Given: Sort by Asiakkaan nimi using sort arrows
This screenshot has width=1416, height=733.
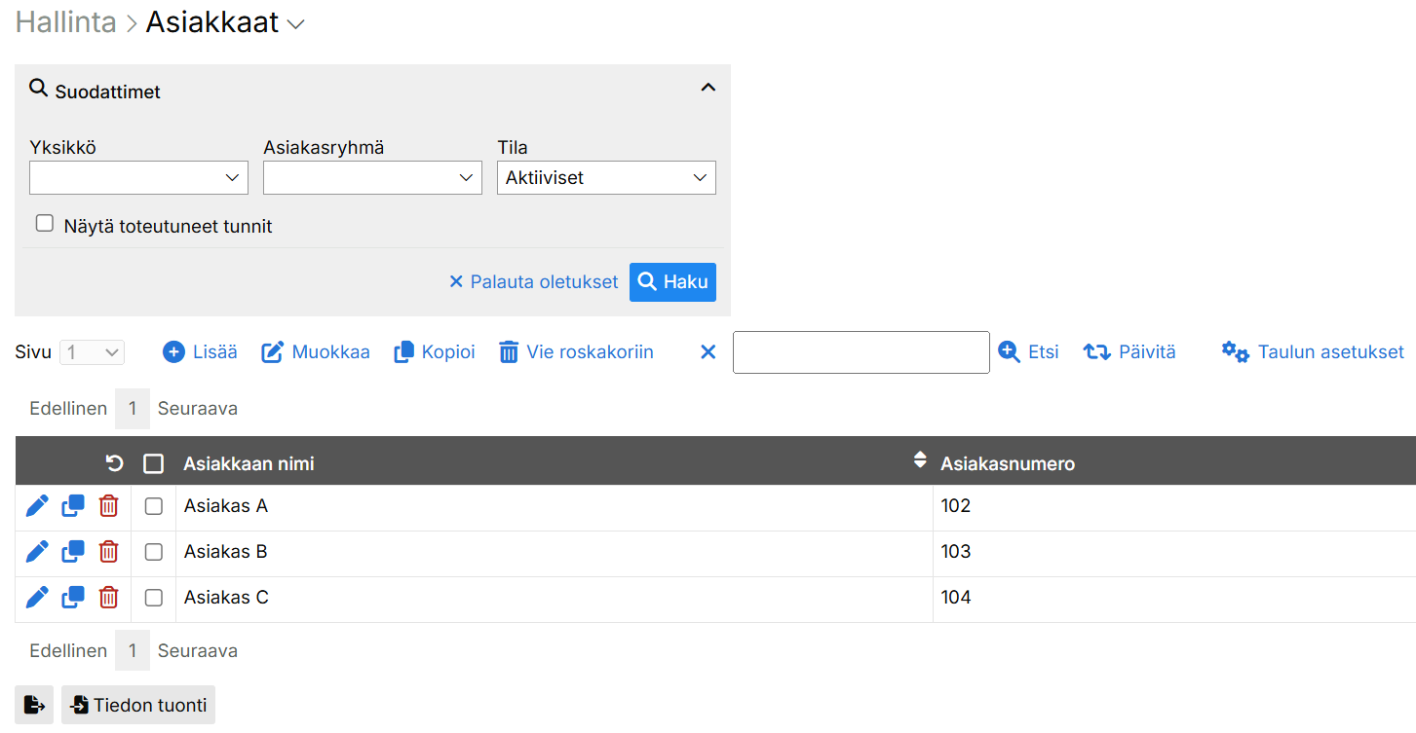Looking at the screenshot, I should point(919,460).
